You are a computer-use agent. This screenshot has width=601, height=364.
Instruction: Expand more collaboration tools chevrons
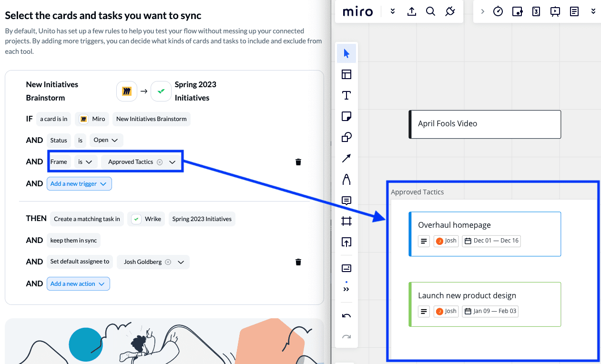coord(593,11)
